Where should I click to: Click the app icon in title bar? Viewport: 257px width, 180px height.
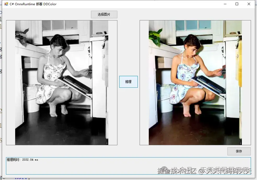(x=6, y=4)
